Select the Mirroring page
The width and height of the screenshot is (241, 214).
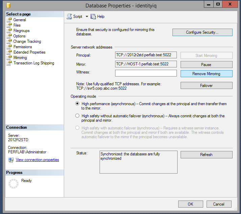[x=20, y=58]
